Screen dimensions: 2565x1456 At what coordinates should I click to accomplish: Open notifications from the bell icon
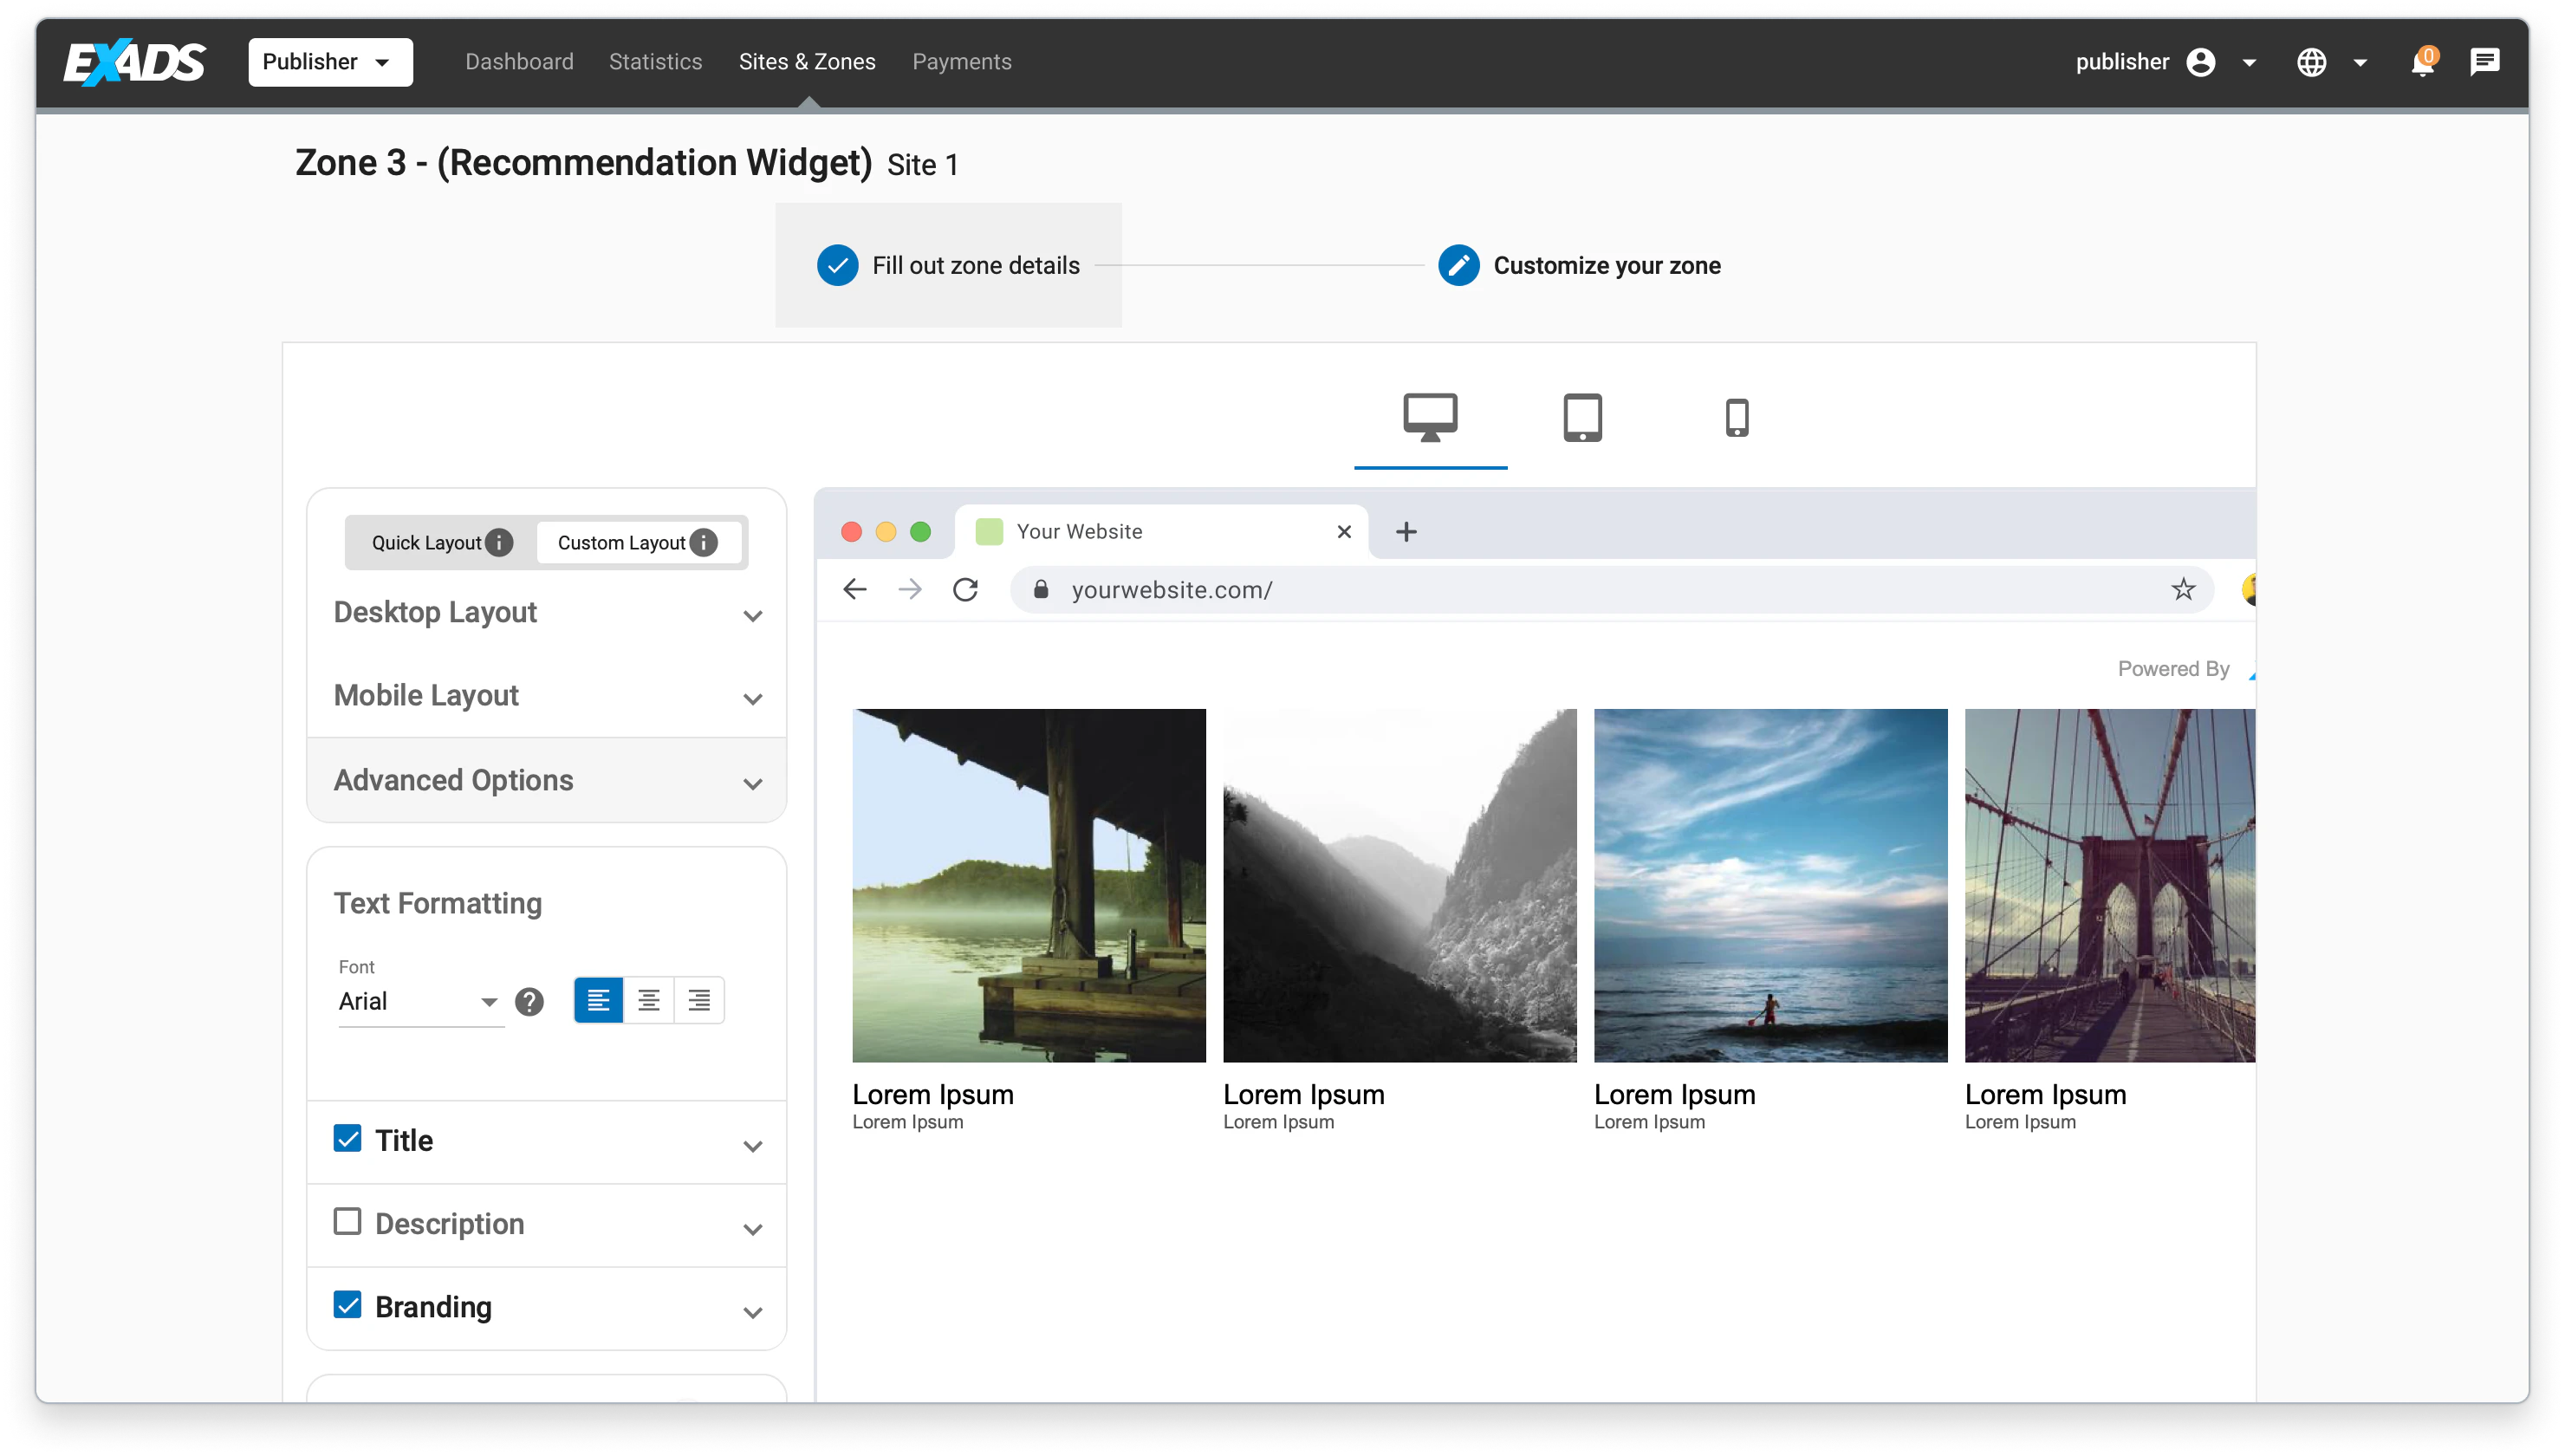click(x=2424, y=62)
